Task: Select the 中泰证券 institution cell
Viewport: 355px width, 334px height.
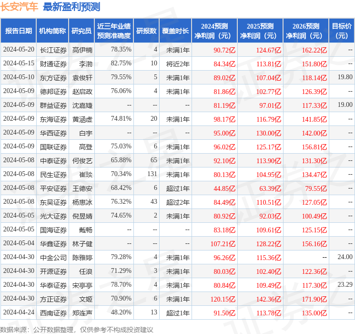Action: [x=53, y=161]
